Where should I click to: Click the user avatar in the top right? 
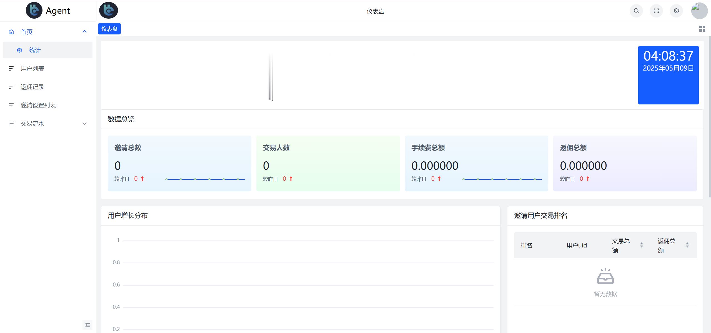click(699, 11)
